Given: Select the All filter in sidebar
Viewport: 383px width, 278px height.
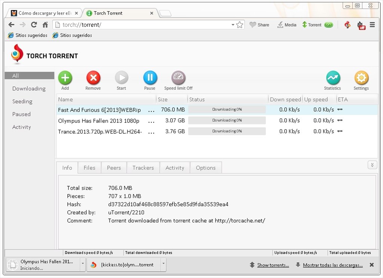Looking at the screenshot, I should pos(30,76).
